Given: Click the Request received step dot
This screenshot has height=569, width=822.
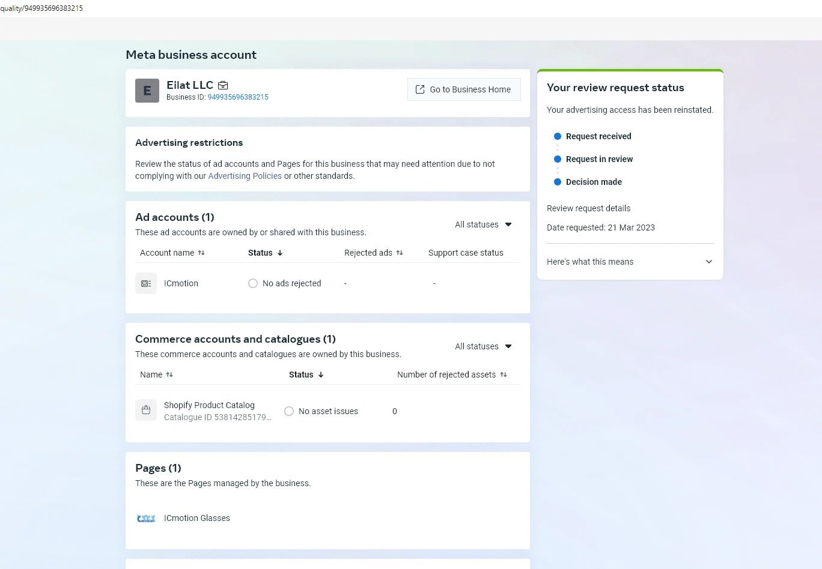Looking at the screenshot, I should 558,136.
